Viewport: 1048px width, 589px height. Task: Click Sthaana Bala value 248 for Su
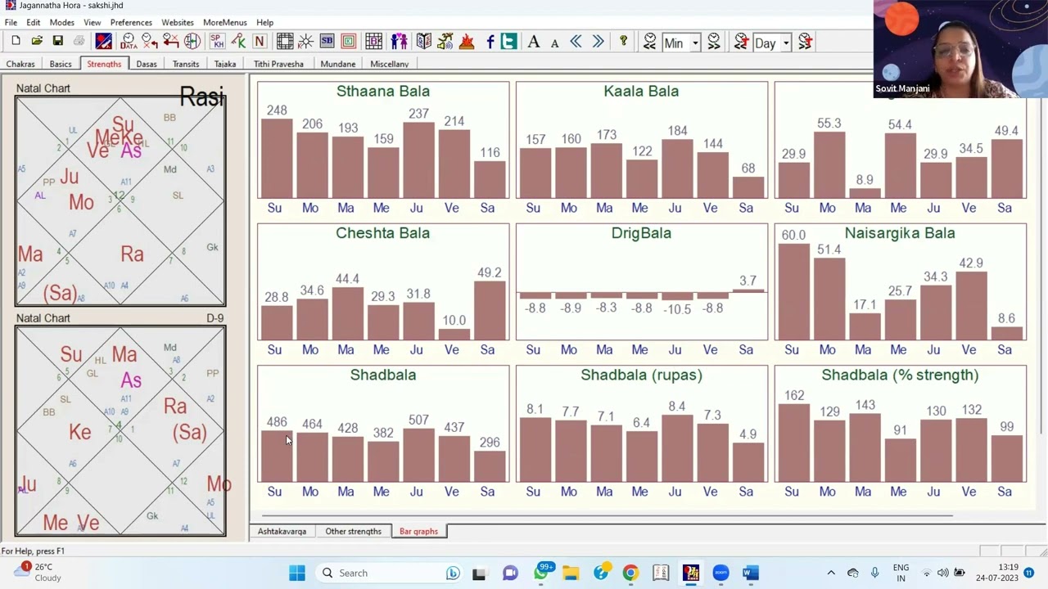click(277, 110)
